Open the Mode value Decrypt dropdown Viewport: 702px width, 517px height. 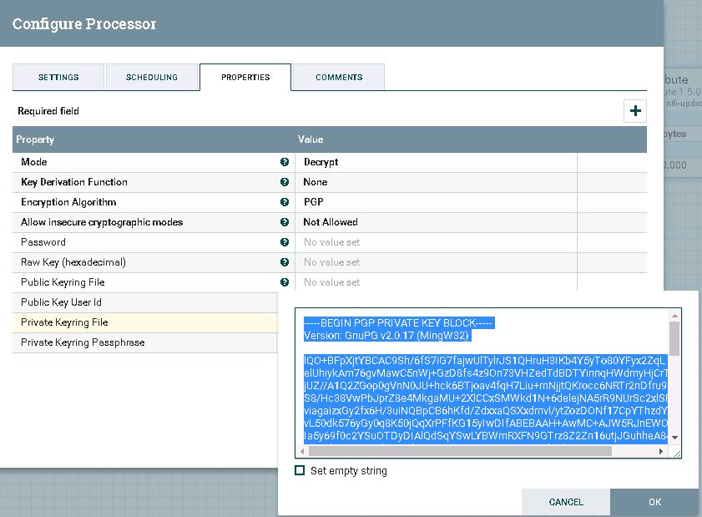tap(436, 162)
